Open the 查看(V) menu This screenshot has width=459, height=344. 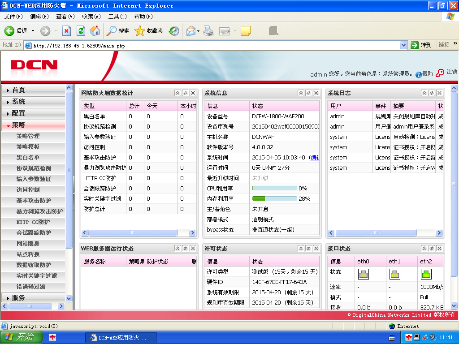[x=65, y=17]
